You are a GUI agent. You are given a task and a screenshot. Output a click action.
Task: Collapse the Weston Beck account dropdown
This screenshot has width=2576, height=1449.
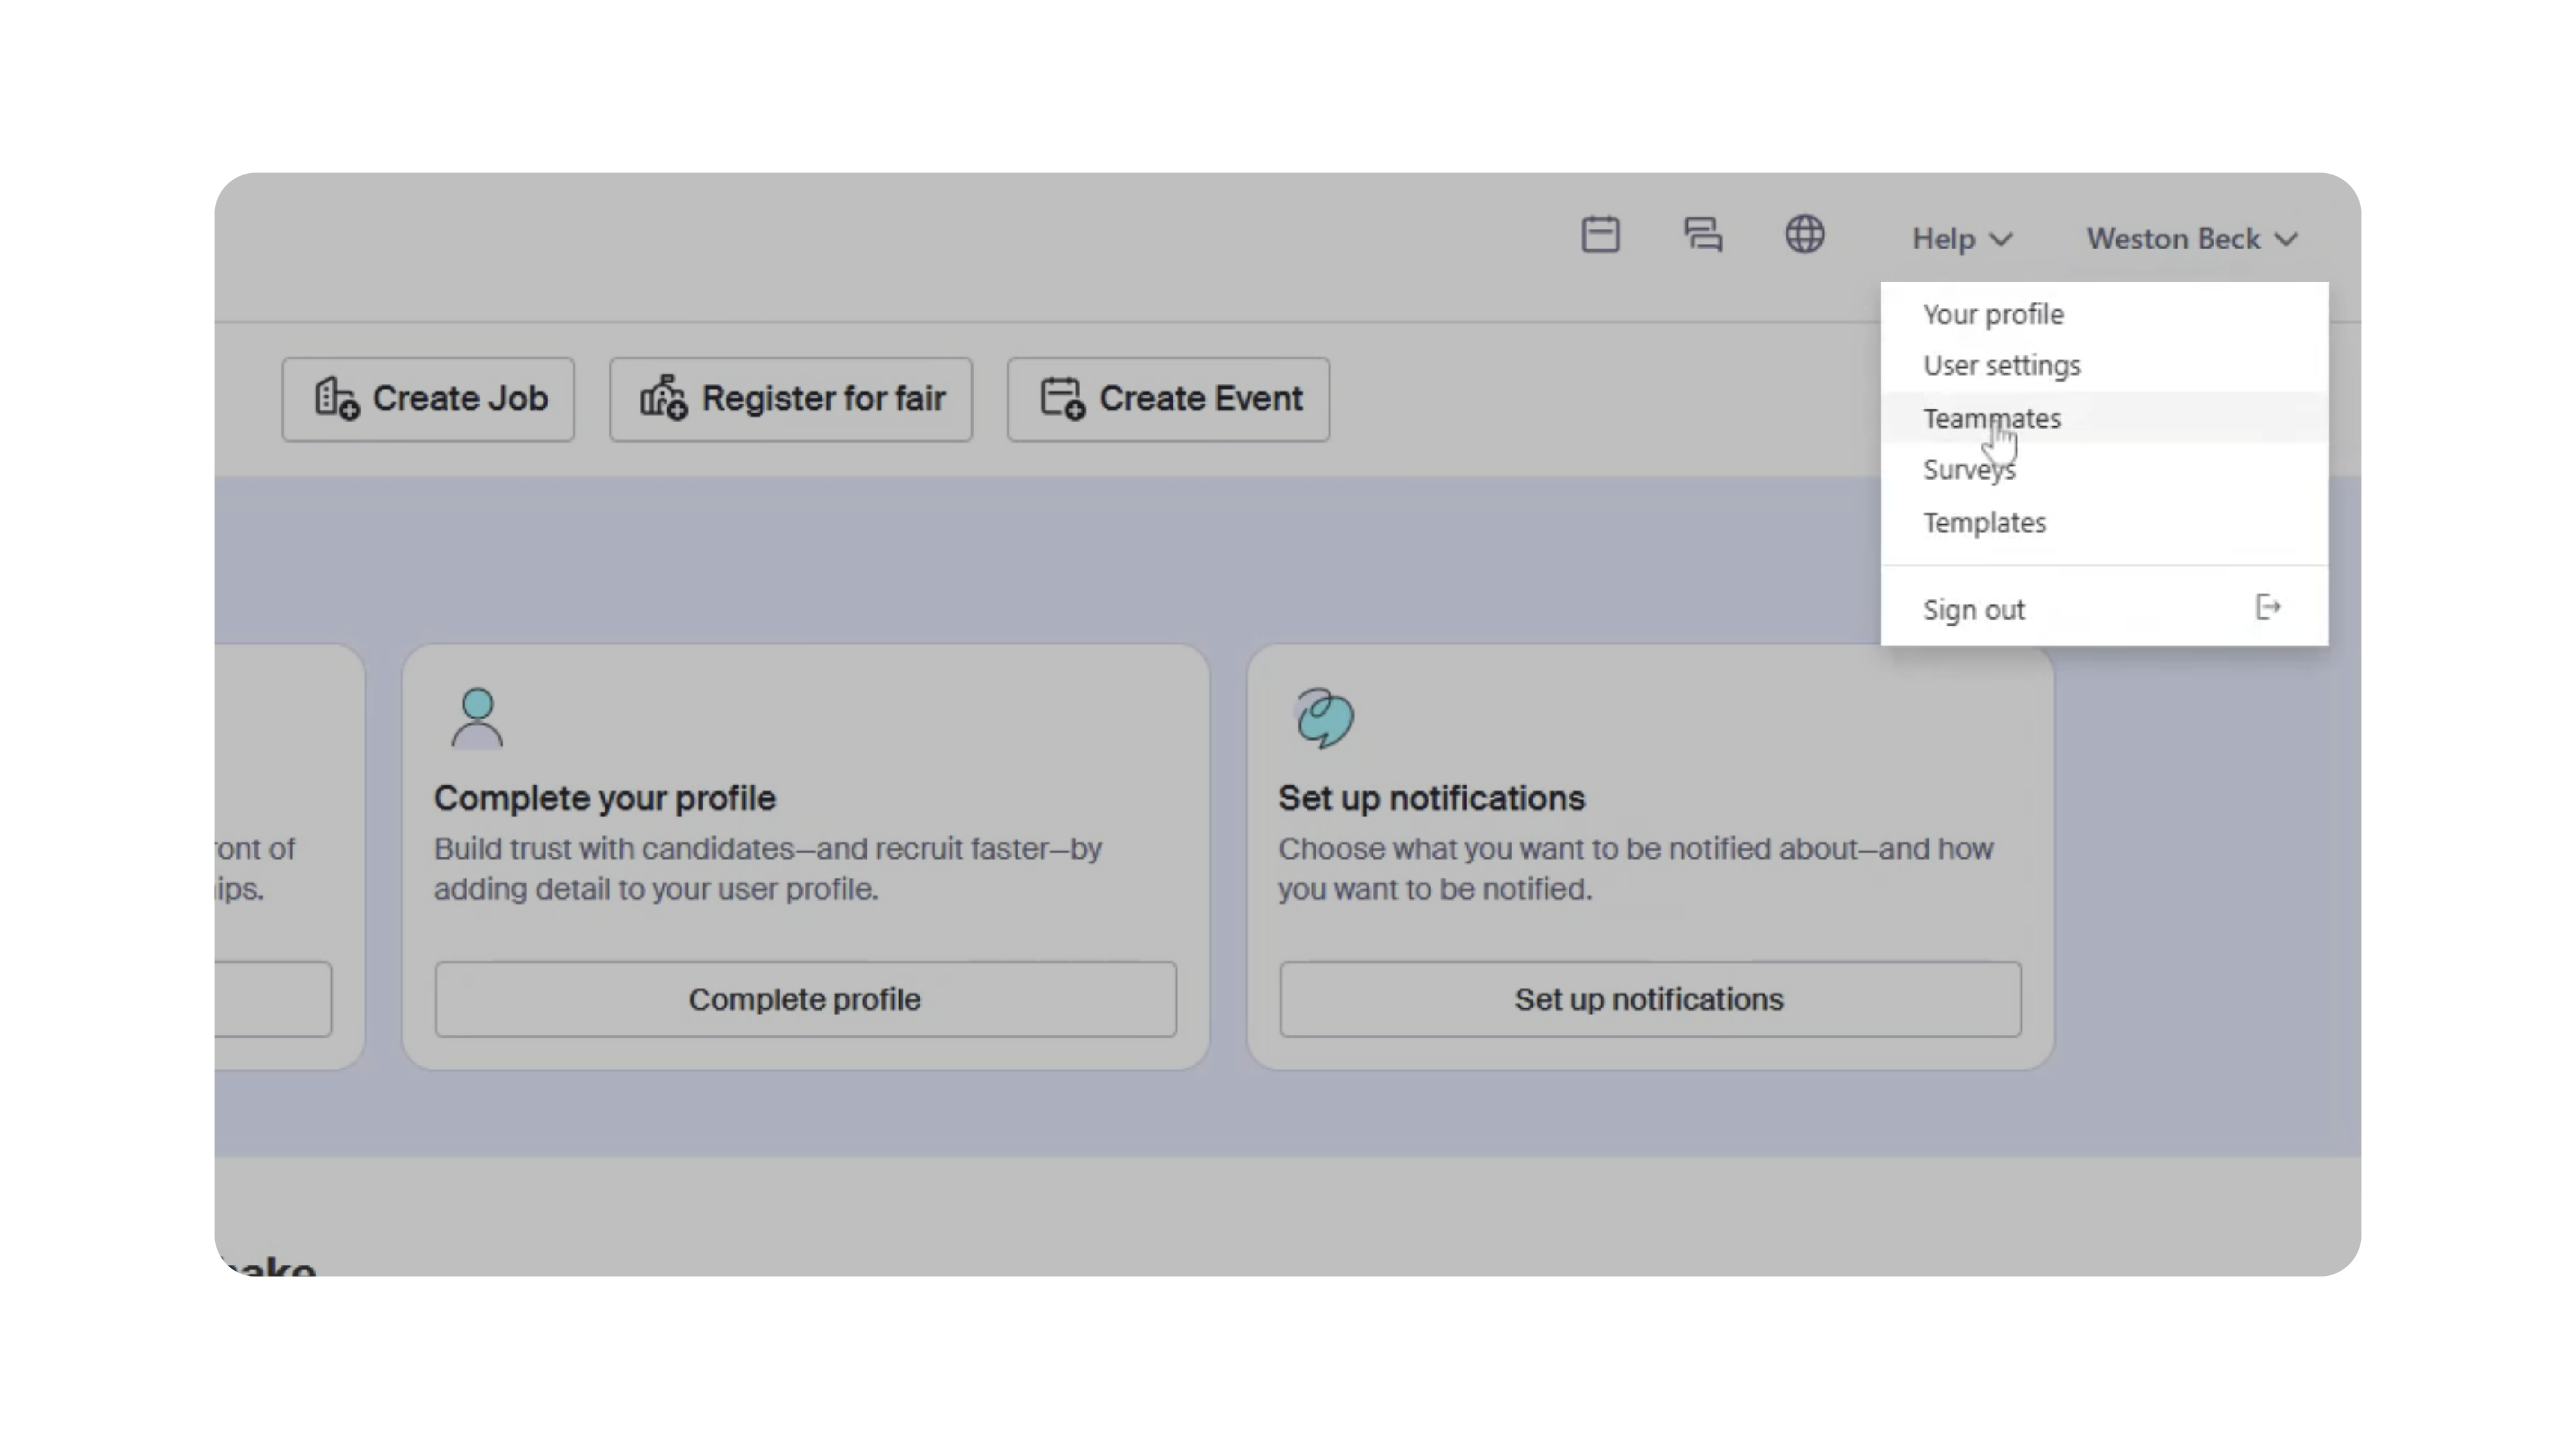click(x=2190, y=240)
